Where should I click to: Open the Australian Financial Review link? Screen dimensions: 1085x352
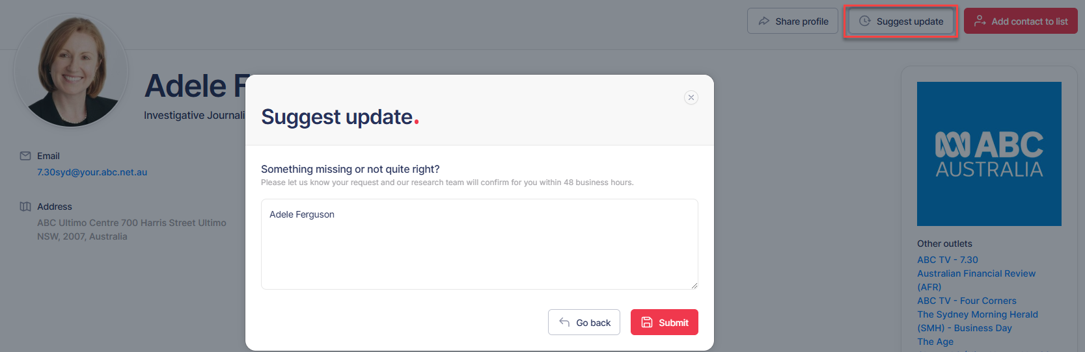[x=976, y=273]
